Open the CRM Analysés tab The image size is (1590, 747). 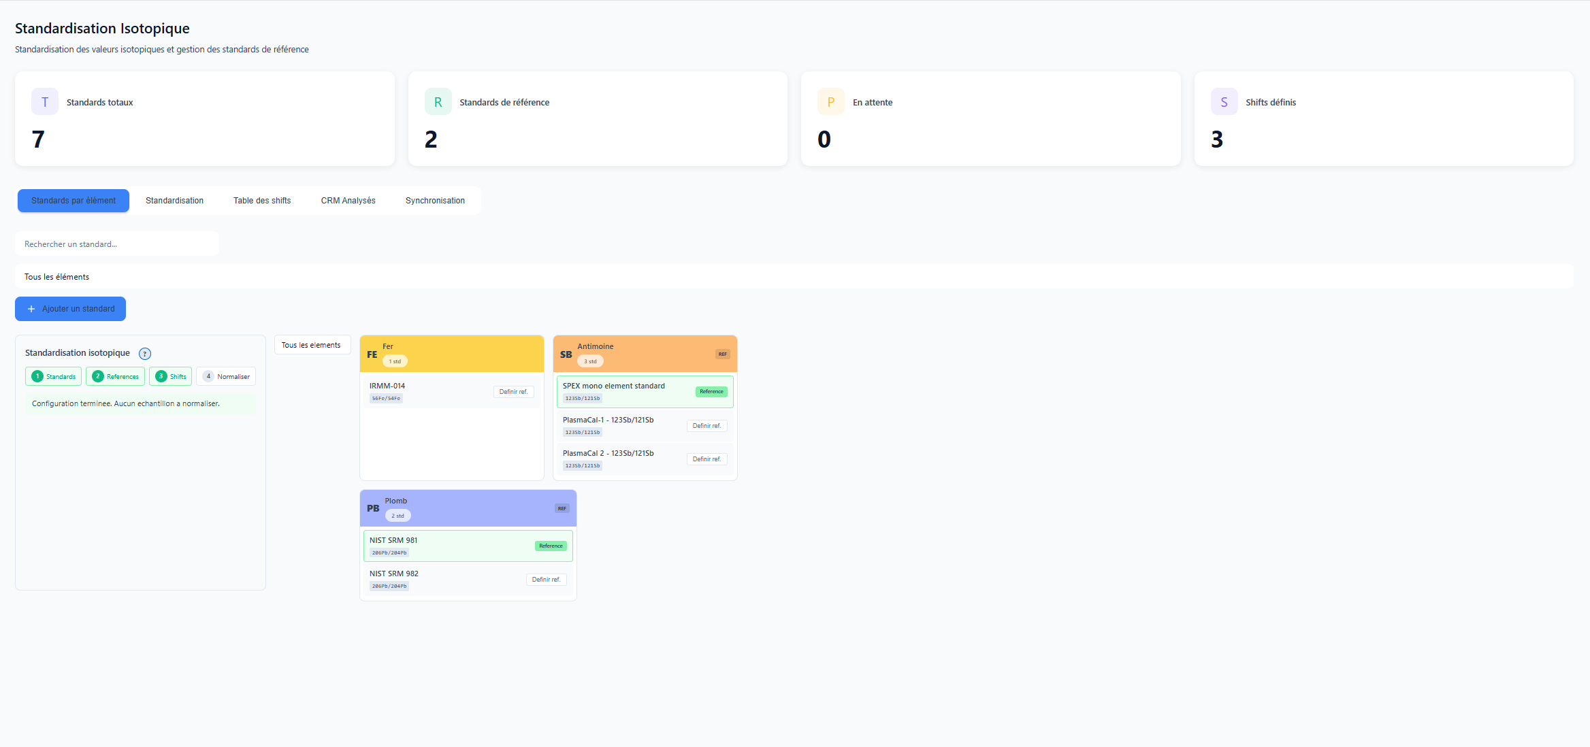[x=348, y=201]
